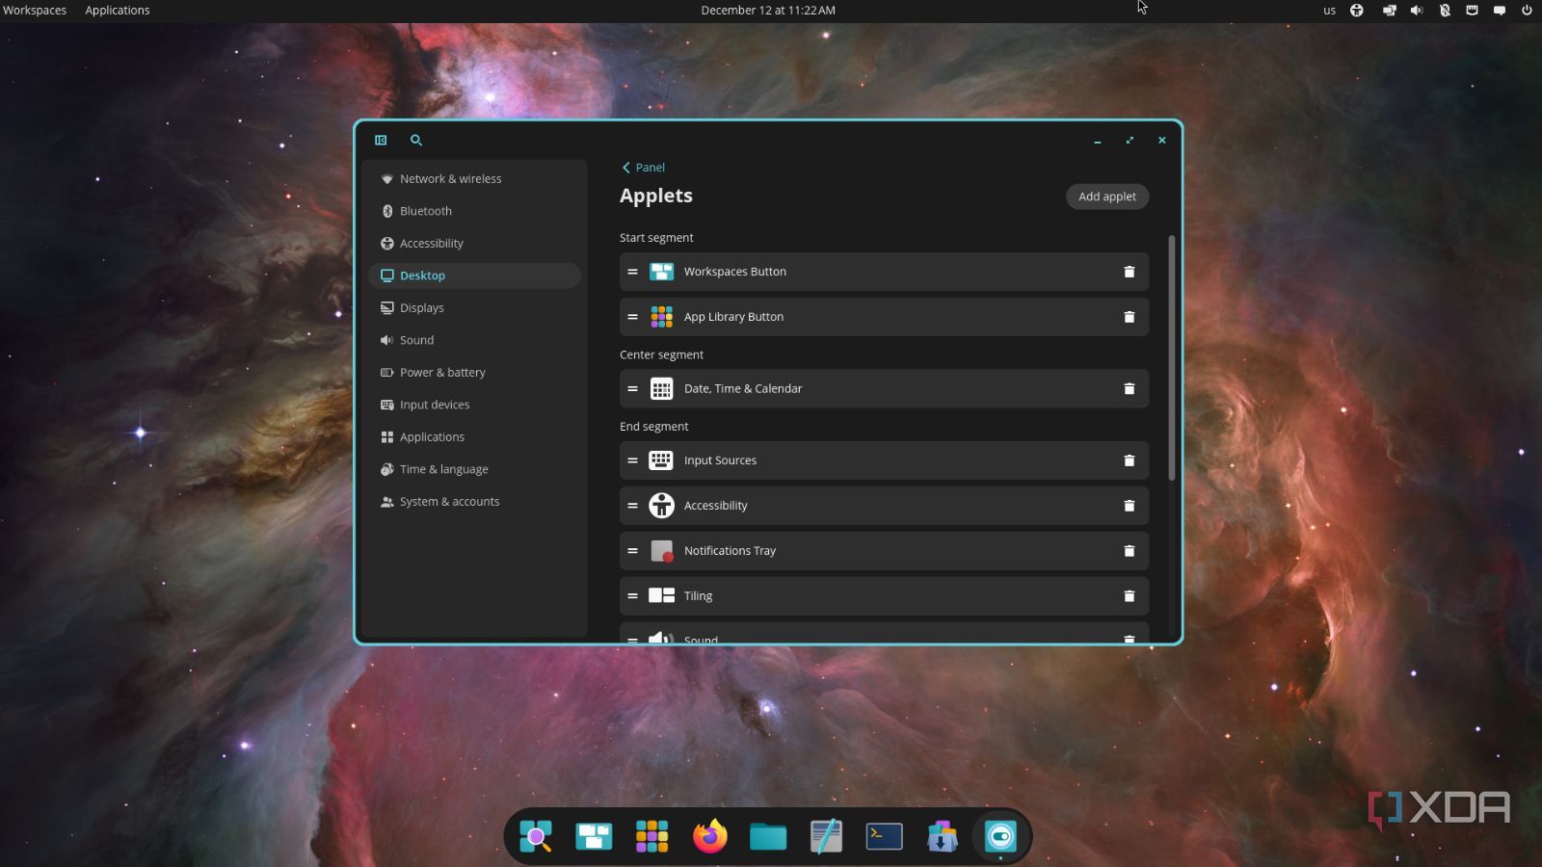The height and width of the screenshot is (867, 1542).
Task: Open Input devices settings
Action: tap(474, 405)
